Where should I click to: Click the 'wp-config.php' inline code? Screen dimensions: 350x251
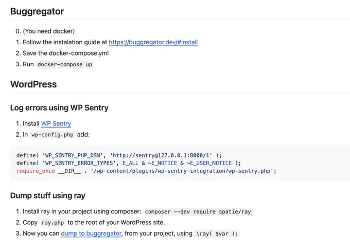[52, 135]
